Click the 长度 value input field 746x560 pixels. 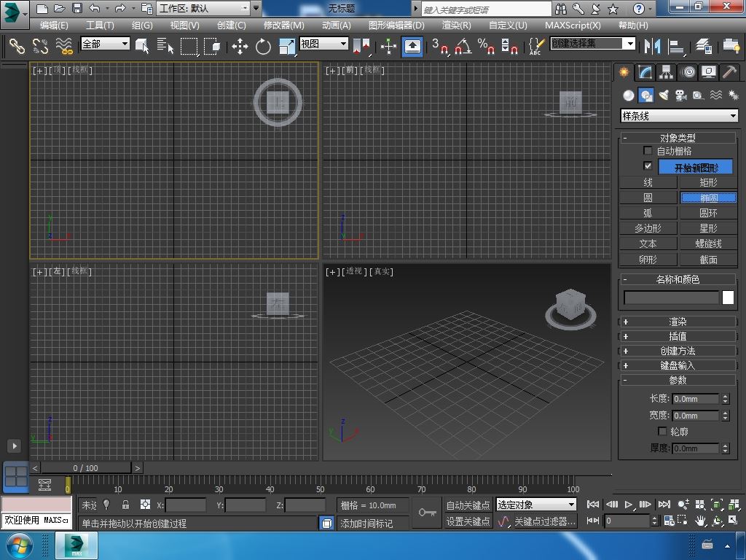point(695,399)
